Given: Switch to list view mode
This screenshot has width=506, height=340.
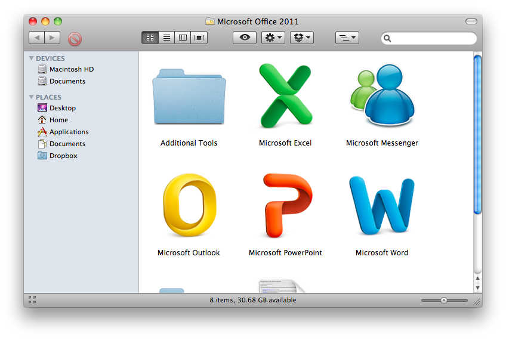Looking at the screenshot, I should pos(166,38).
